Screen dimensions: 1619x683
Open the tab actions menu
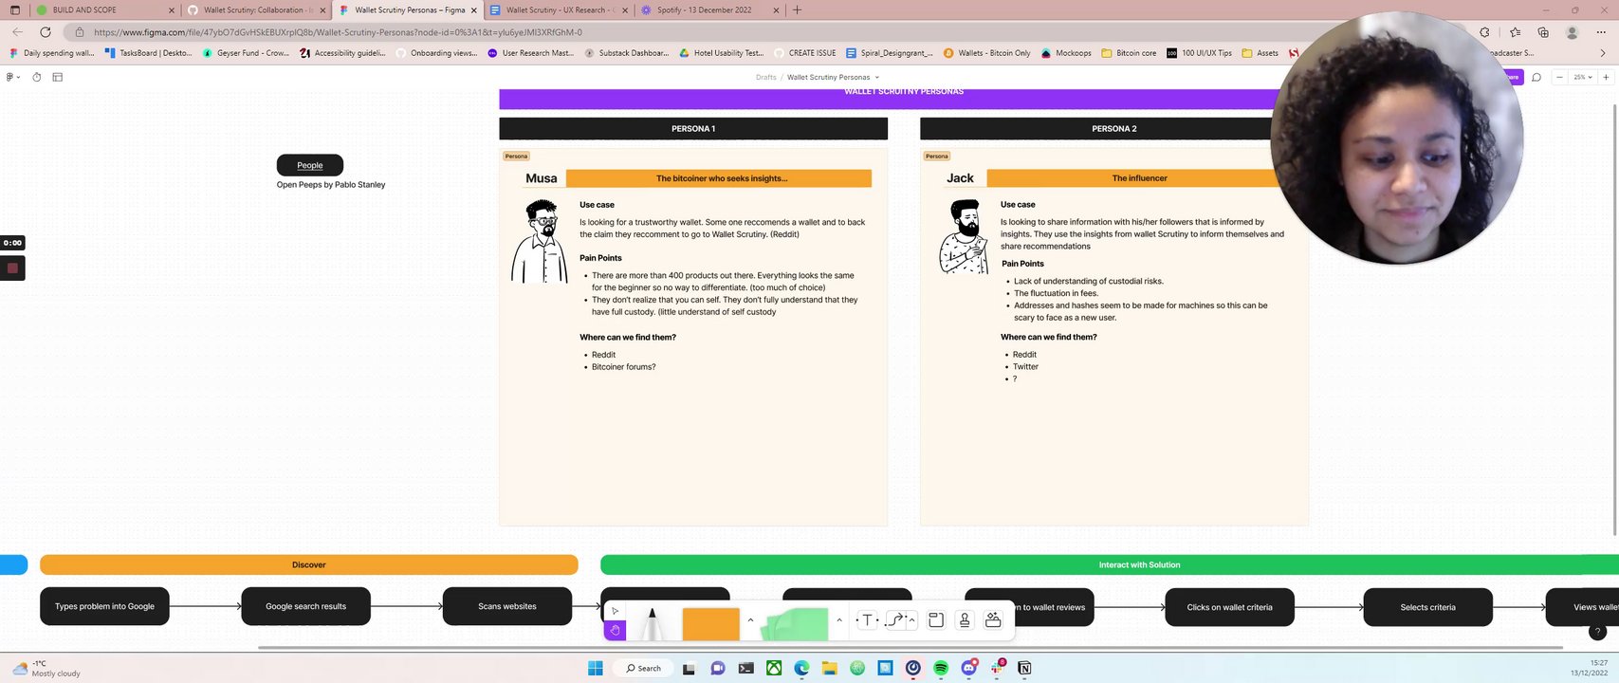pyautogui.click(x=14, y=9)
